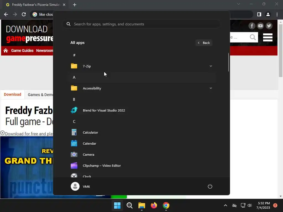Viewport: 283px width, 212px height.
Task: Open Chrome three-dot menu
Action: click(277, 14)
